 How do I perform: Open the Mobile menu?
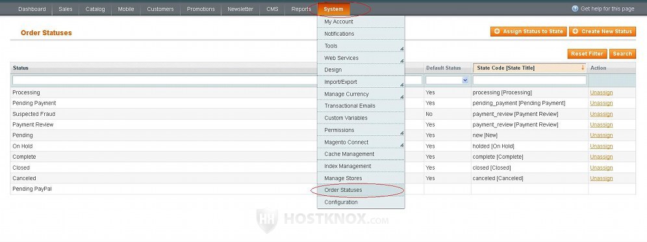[126, 9]
